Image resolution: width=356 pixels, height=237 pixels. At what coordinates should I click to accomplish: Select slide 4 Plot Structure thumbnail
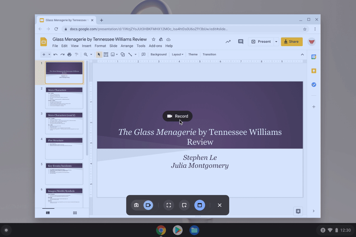pyautogui.click(x=64, y=148)
